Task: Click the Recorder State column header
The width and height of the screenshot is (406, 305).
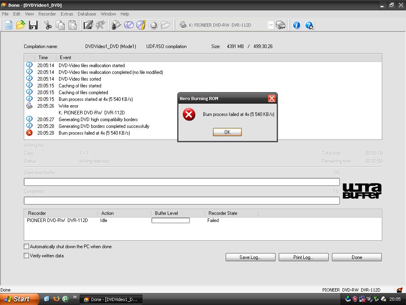Action: point(232,213)
